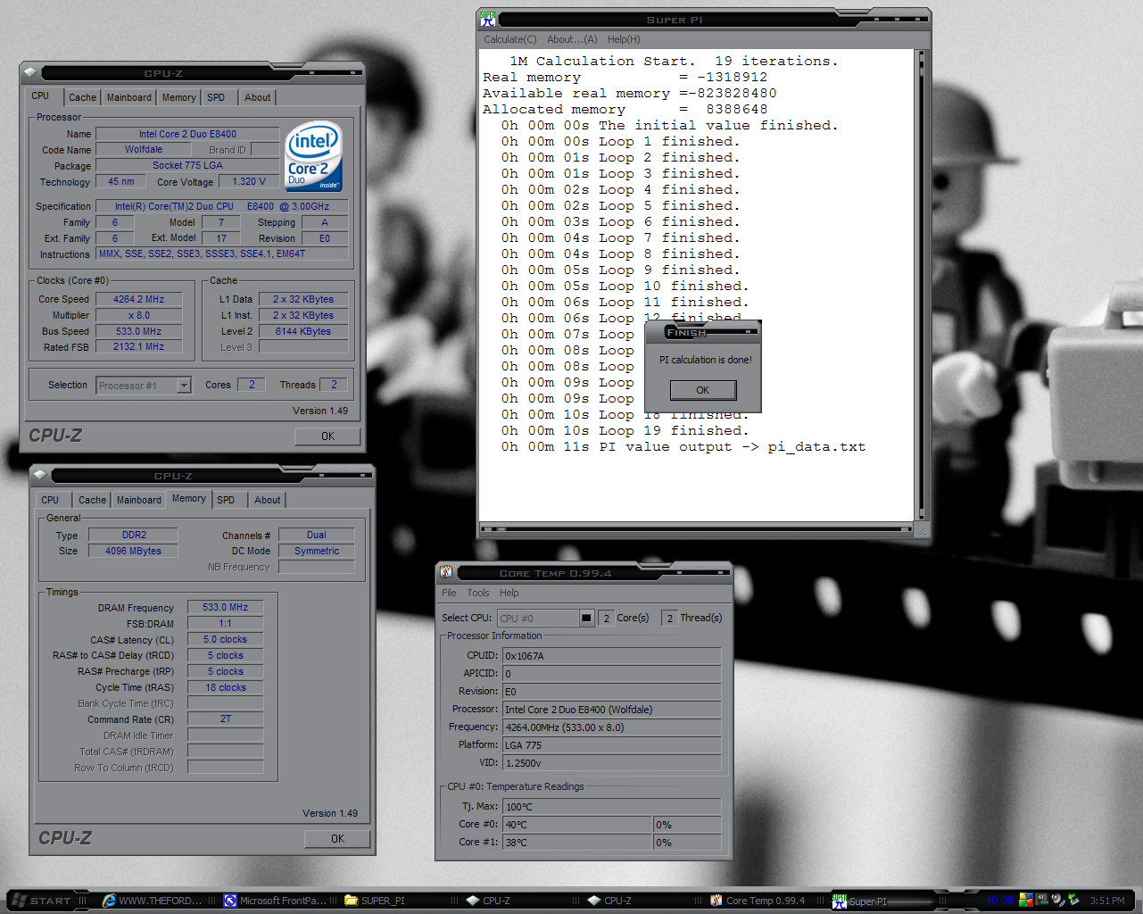Click the Super PI title bar icon
1143x914 pixels.
[488, 19]
